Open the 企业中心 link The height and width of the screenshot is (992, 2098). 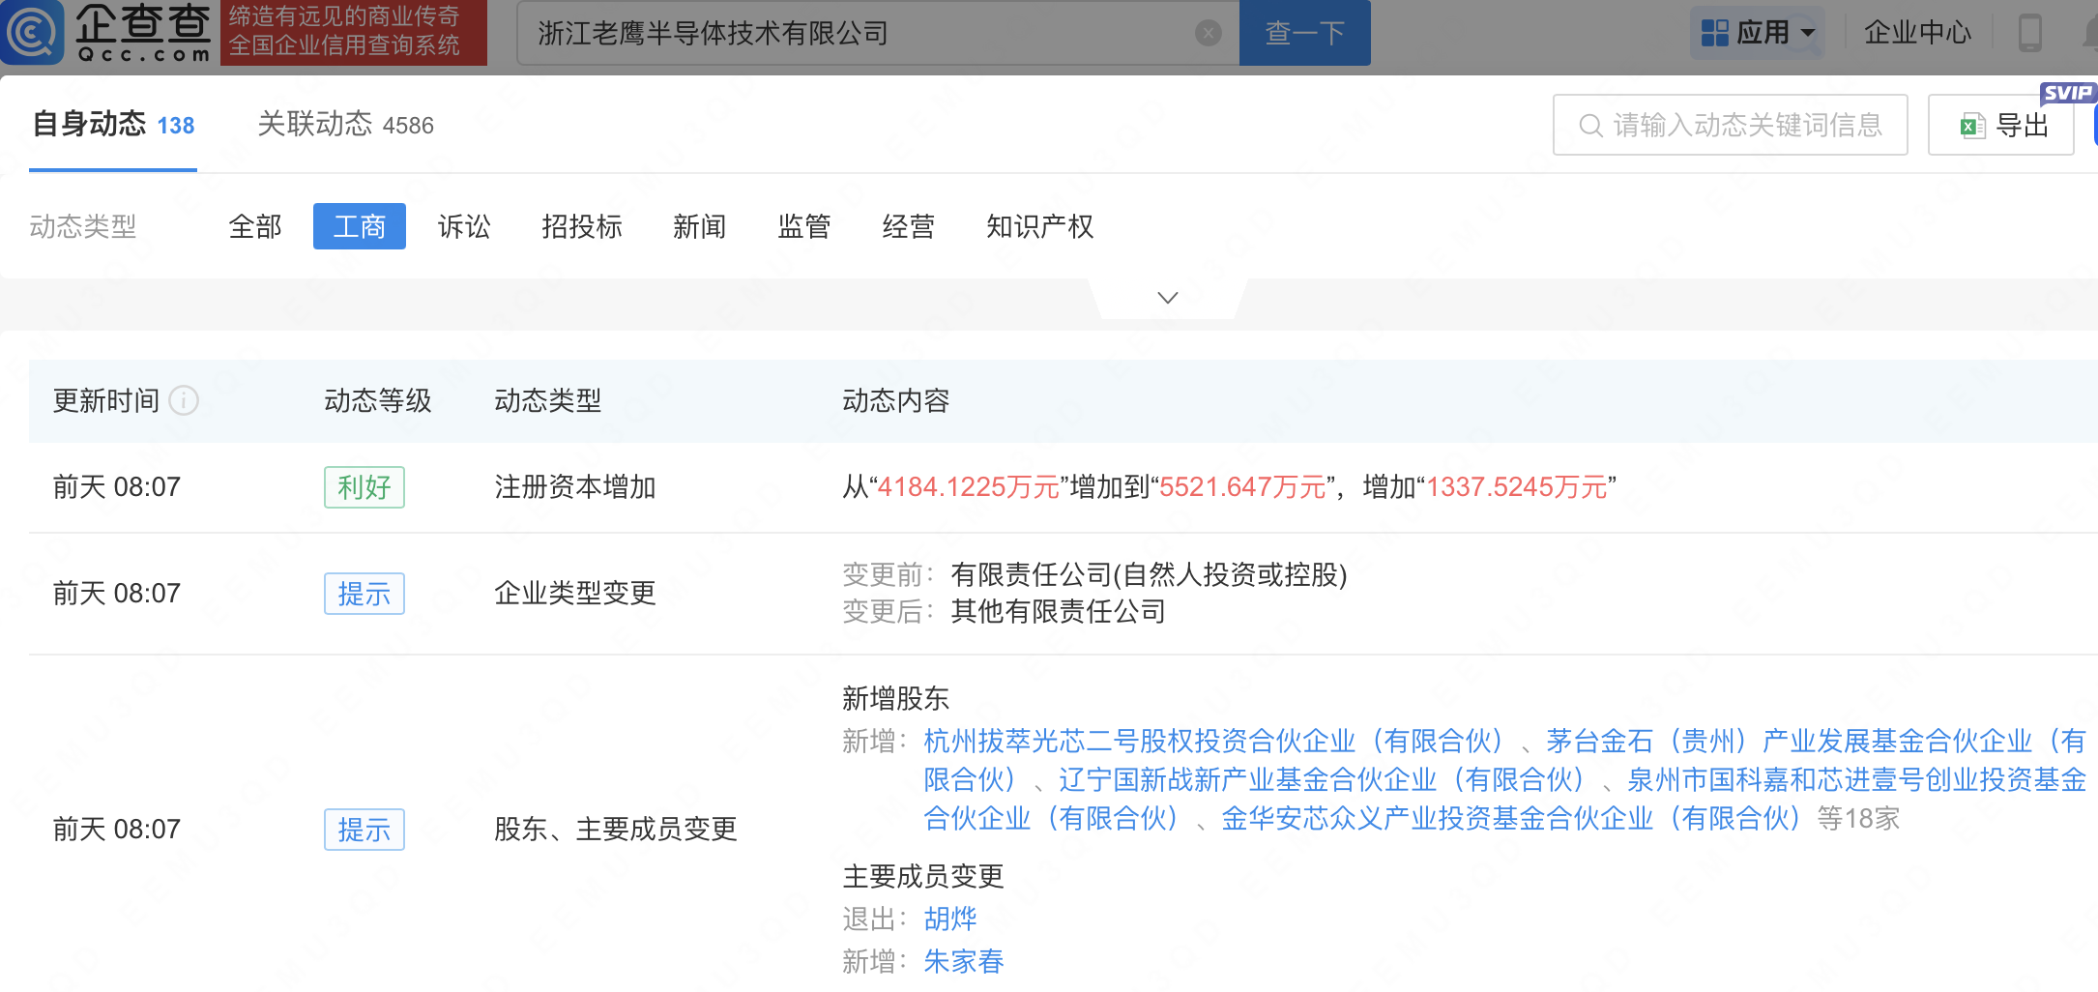1916,33
